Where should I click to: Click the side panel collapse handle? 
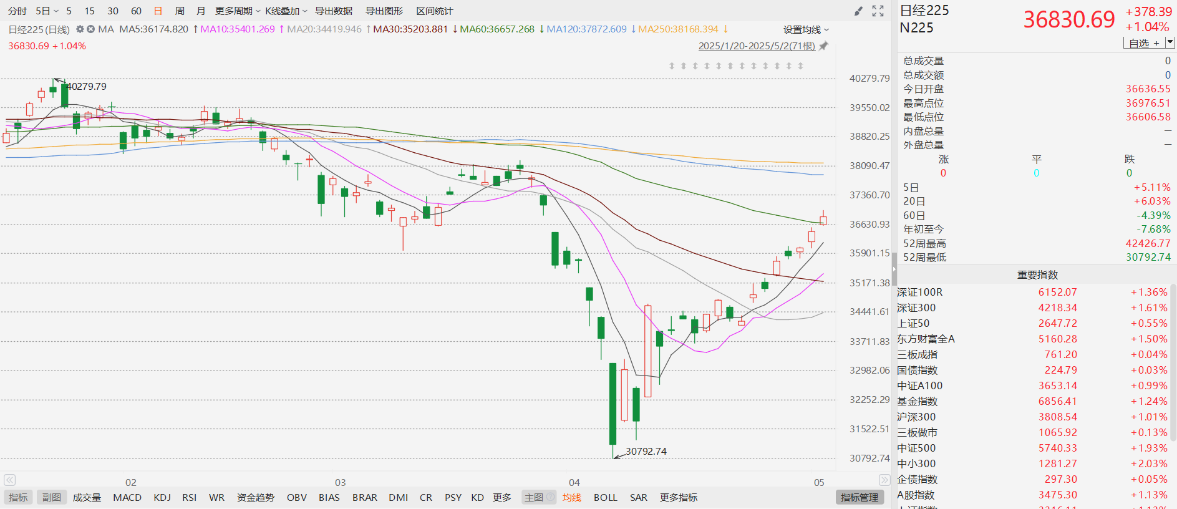click(894, 268)
